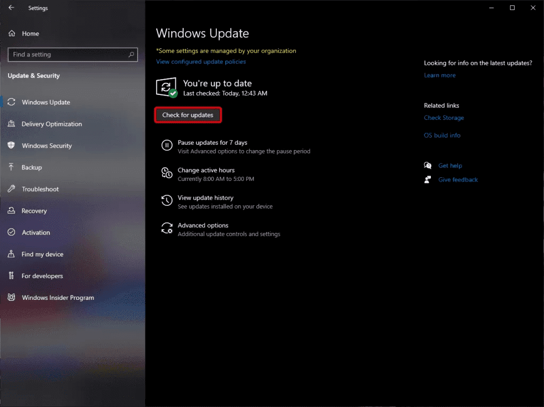Open the Troubleshoot section
This screenshot has width=544, height=407.
coord(40,189)
